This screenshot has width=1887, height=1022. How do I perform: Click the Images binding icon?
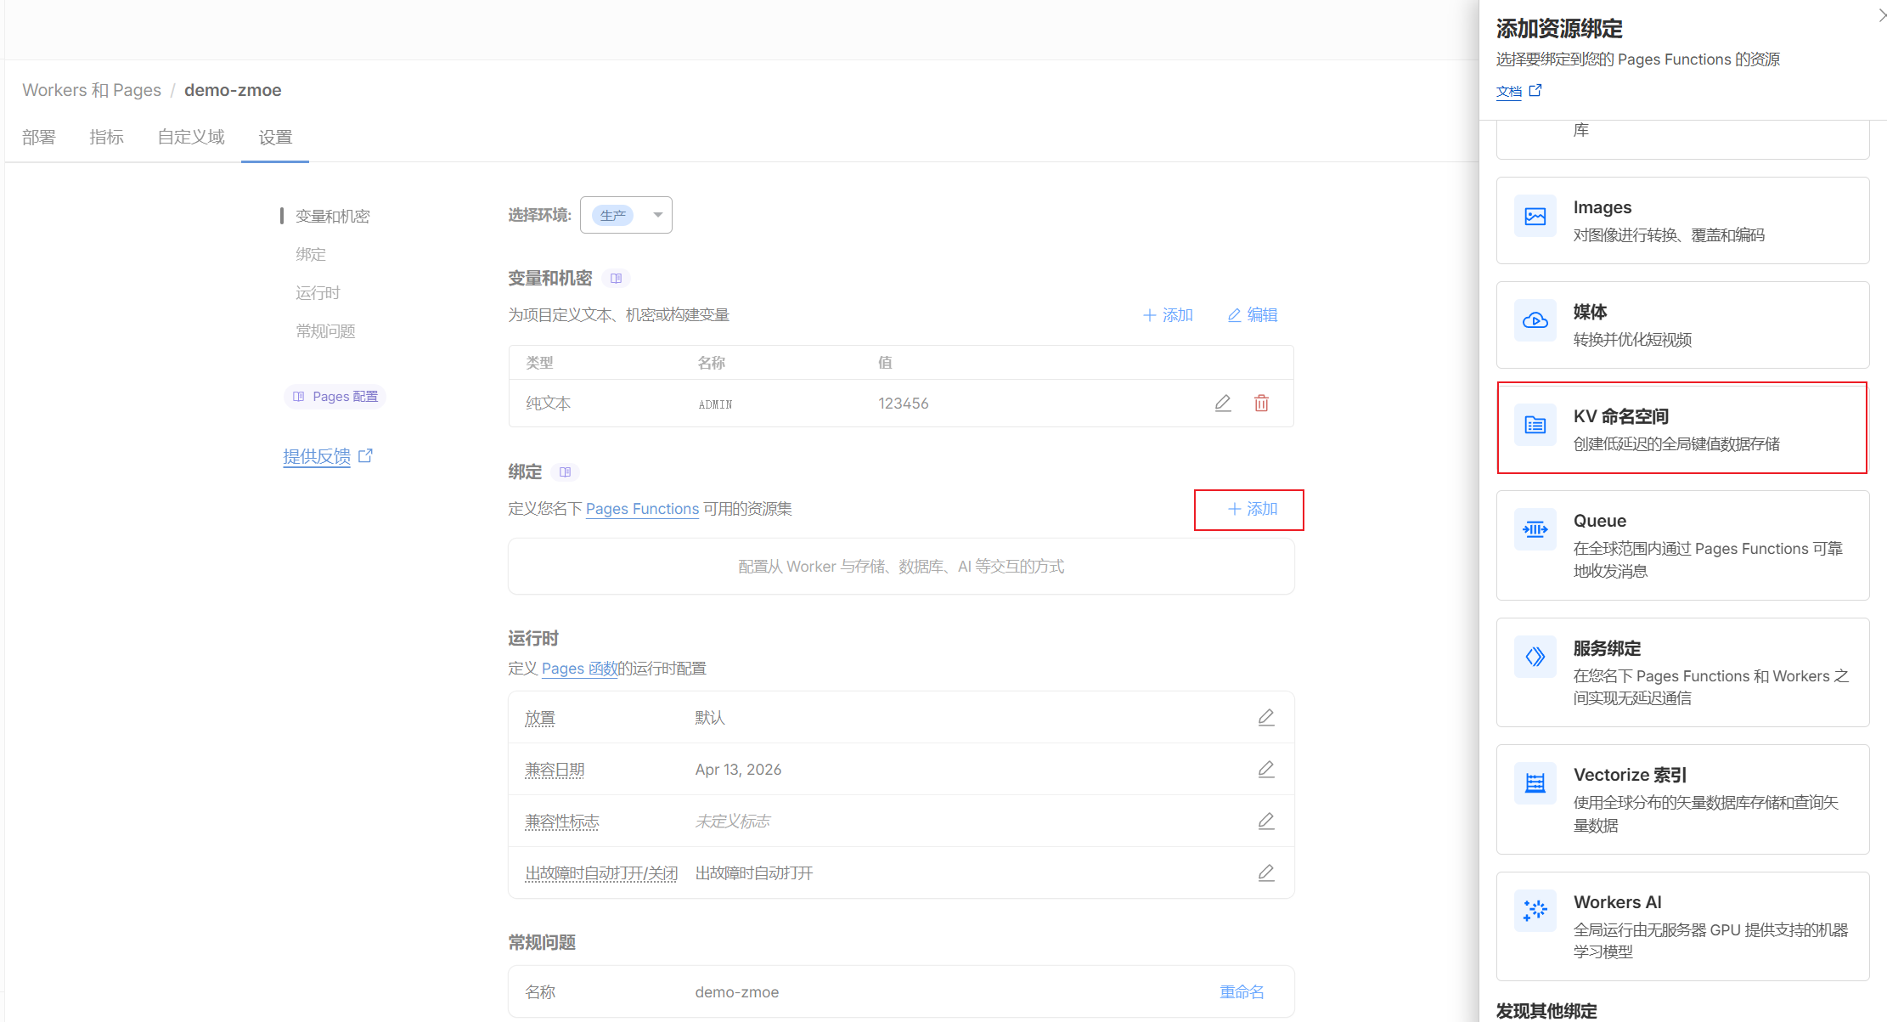coord(1535,217)
